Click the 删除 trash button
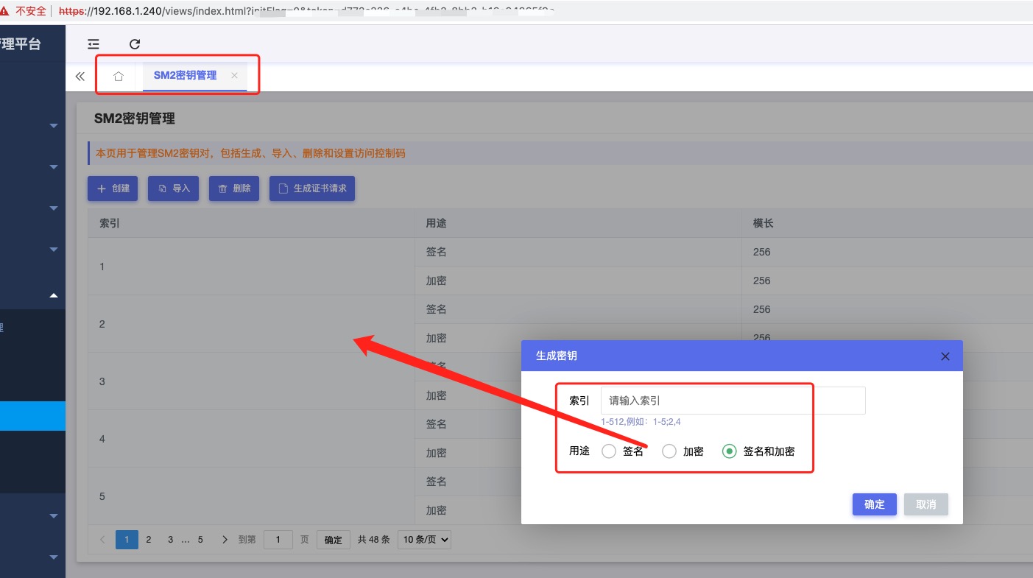1033x578 pixels. 234,188
